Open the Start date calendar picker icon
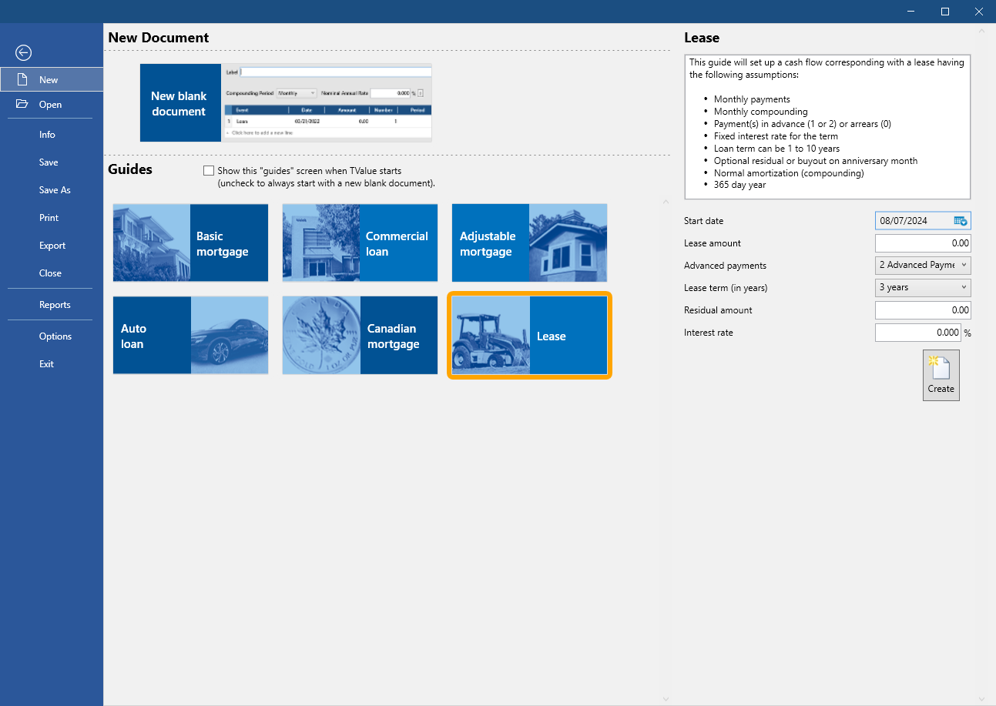The height and width of the screenshot is (706, 996). pyautogui.click(x=961, y=221)
